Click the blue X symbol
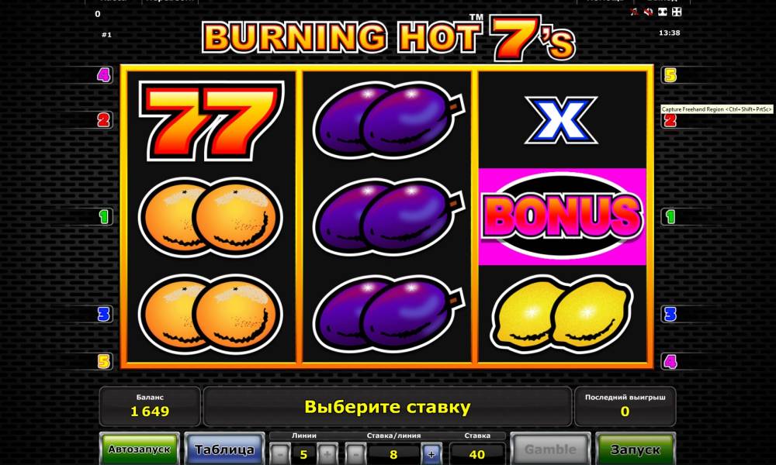 click(561, 120)
